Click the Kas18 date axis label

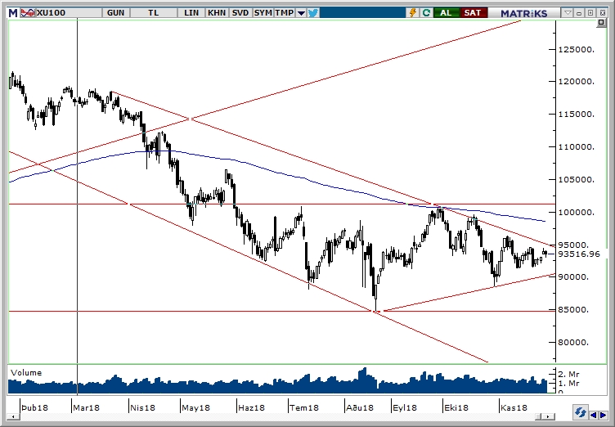(514, 407)
